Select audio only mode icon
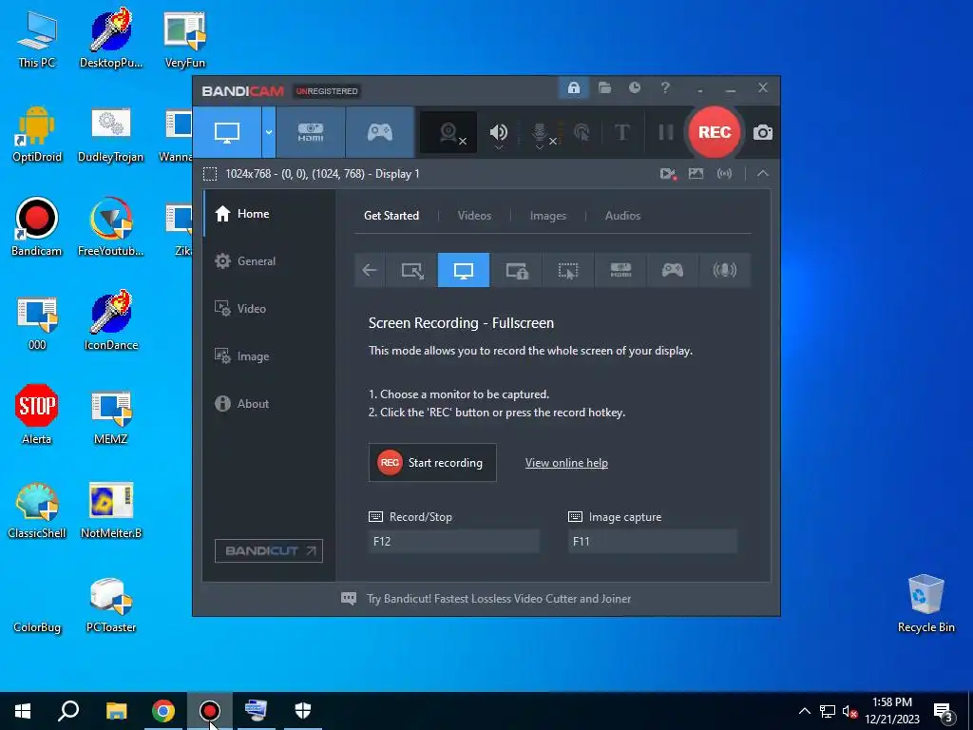Image resolution: width=973 pixels, height=730 pixels. (724, 270)
